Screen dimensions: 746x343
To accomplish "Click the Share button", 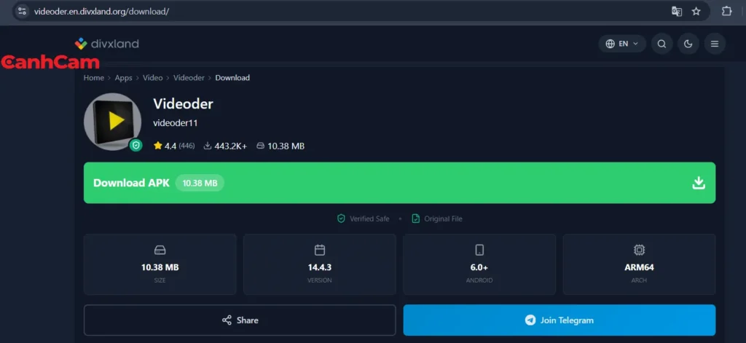I will coord(240,320).
